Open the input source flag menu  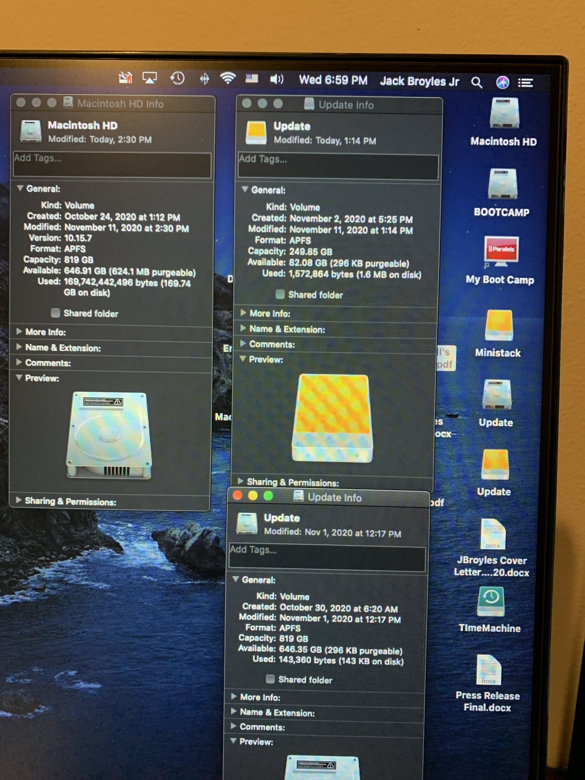pos(252,79)
